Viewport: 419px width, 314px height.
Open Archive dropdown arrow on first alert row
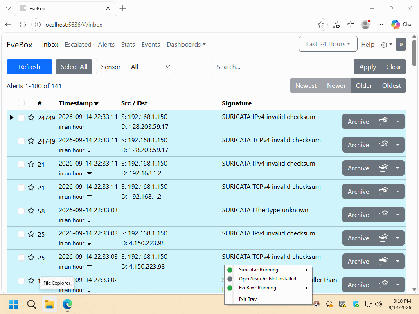[x=398, y=121]
